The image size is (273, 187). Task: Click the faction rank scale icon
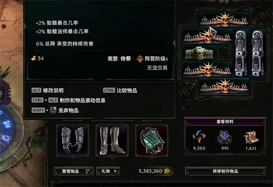click(140, 59)
